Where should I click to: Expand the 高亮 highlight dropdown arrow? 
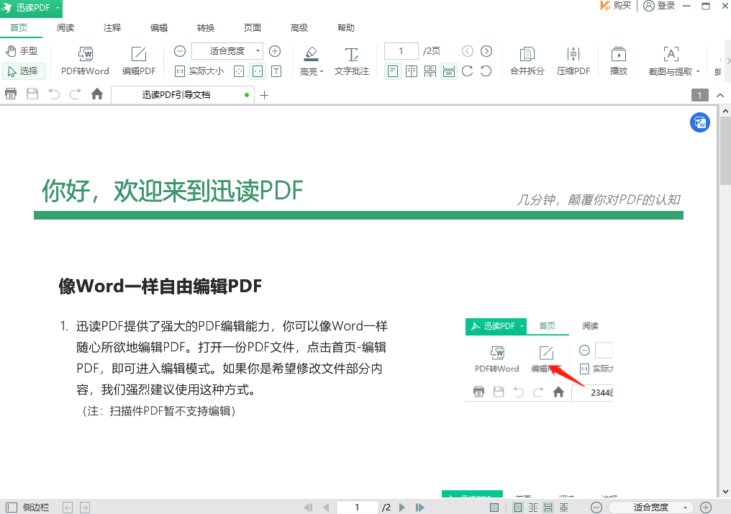[322, 72]
